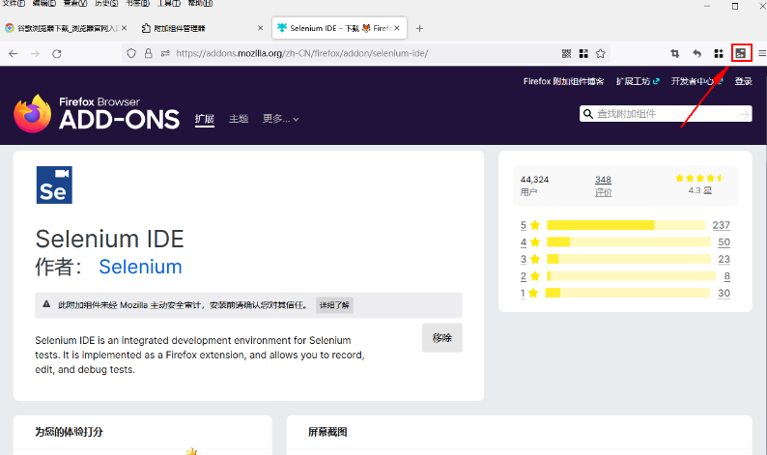
Task: Click the four-squares grid toolbar icon
Action: click(x=719, y=54)
